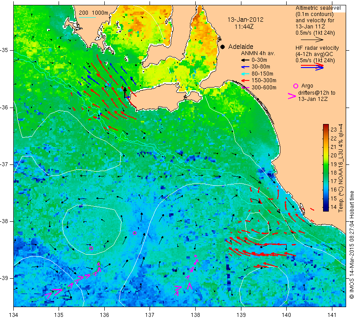Click the 0-30m black arrow legend
Viewport: 355px width, 320px height.
(245, 60)
